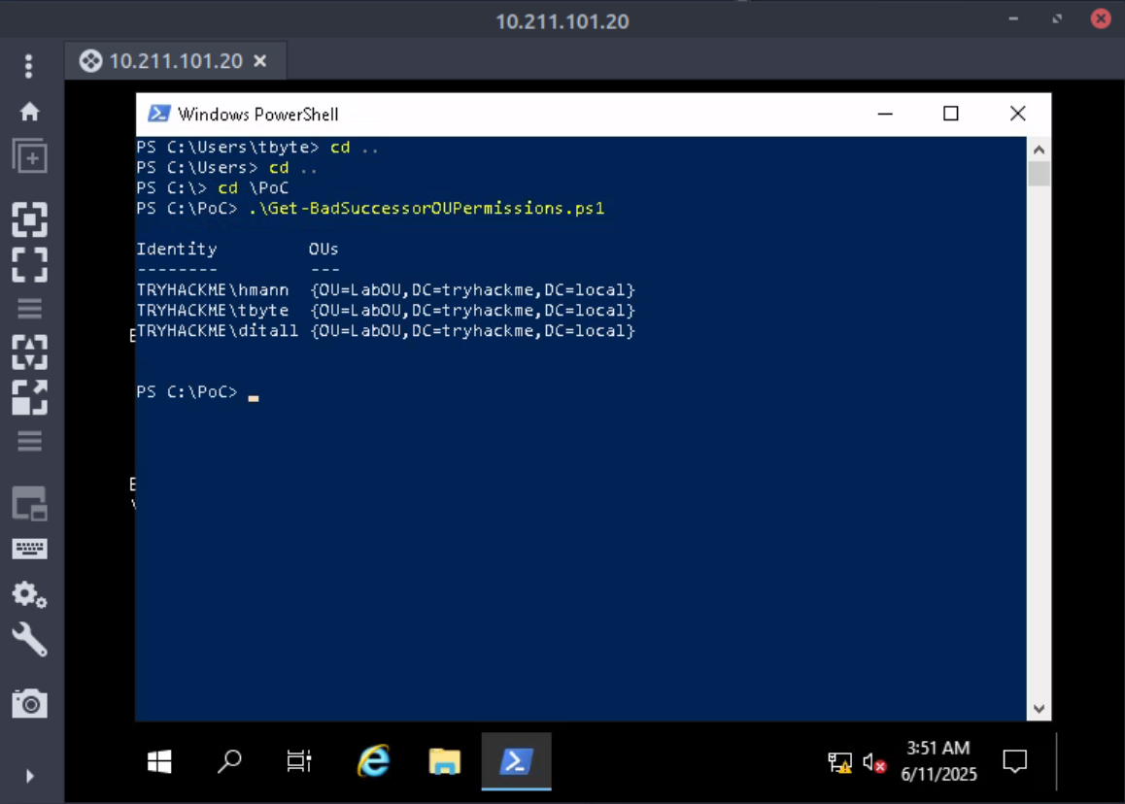
Task: Expand sidebar with bottom arrow
Action: (29, 776)
